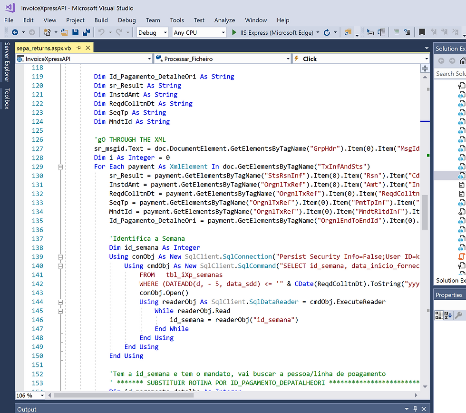Toggle pin on sepa_returns.aspx.vb tab
Viewport: 466px width, 413px height.
(78, 48)
